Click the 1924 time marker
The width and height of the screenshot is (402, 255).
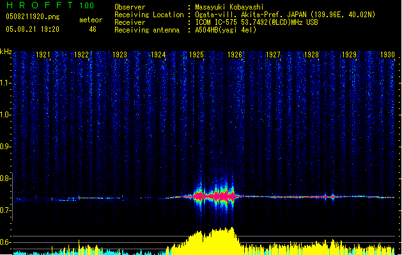click(x=158, y=55)
